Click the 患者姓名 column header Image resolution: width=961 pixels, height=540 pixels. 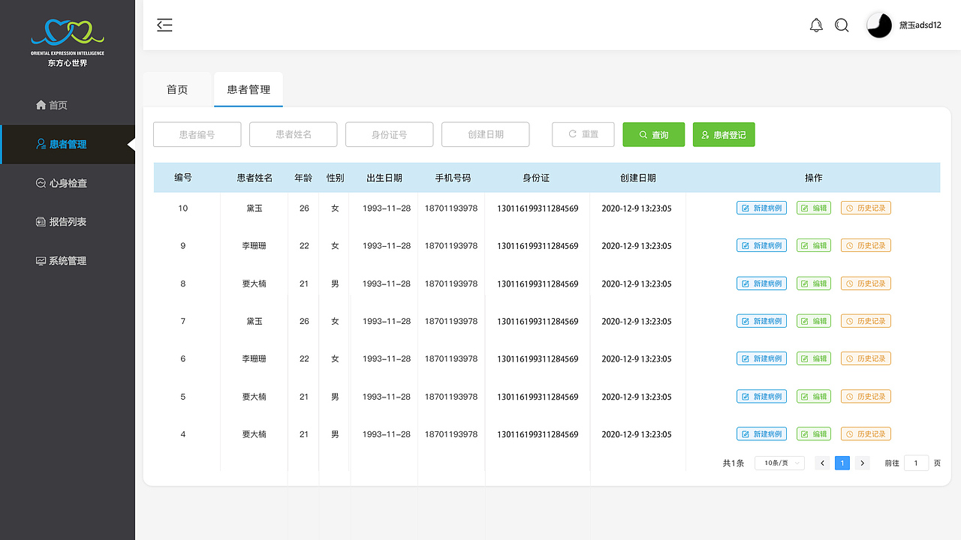[255, 178]
